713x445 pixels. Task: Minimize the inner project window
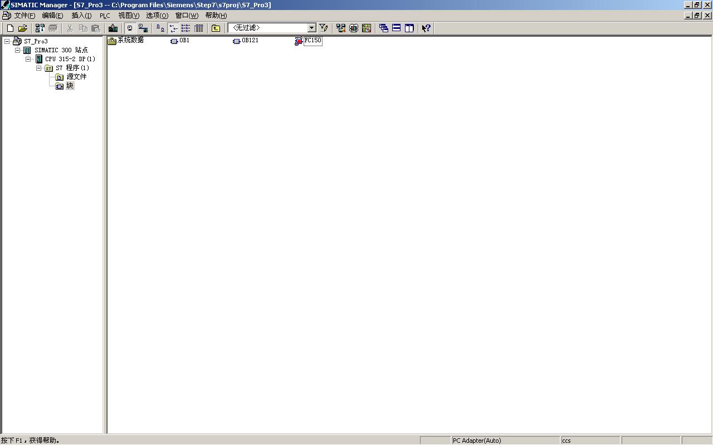tap(688, 16)
